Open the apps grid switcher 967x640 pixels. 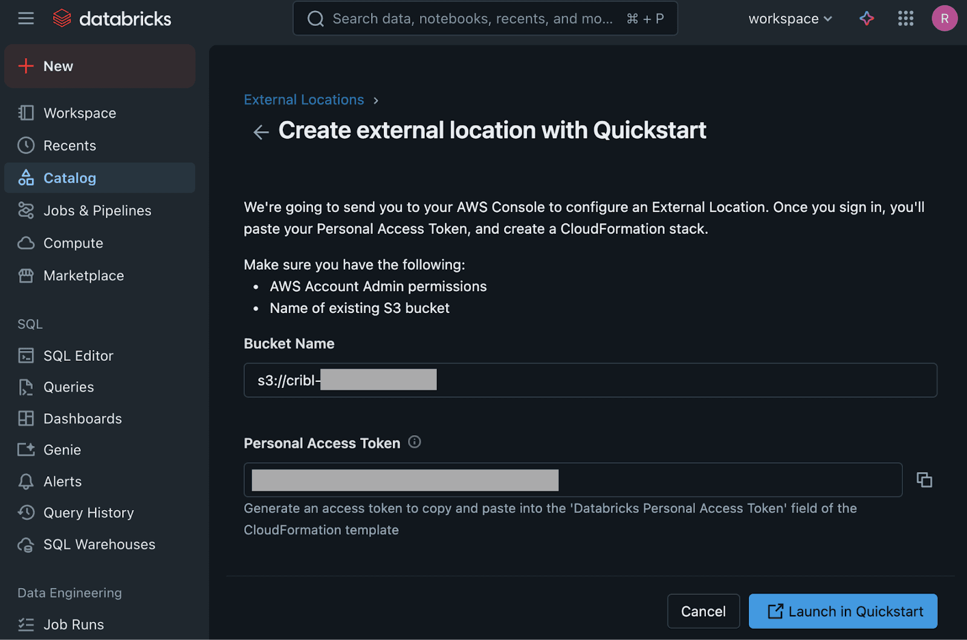point(905,19)
